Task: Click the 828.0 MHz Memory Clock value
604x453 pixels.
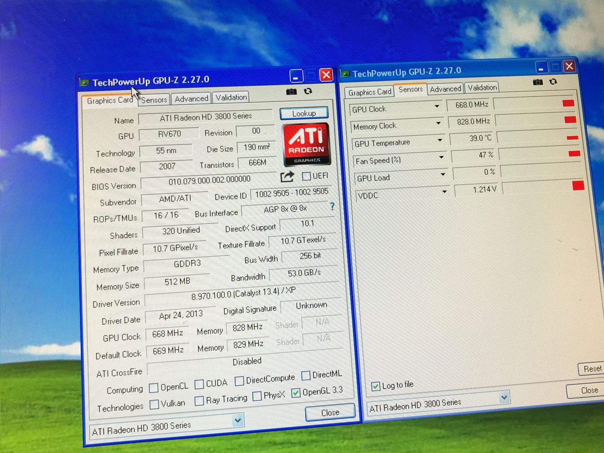Action: [x=471, y=122]
